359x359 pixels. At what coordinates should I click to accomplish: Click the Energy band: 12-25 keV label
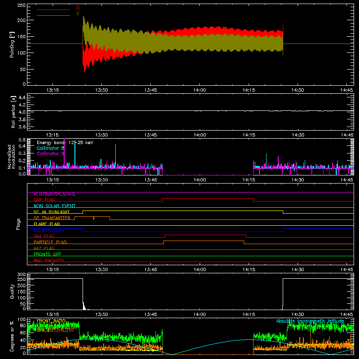click(x=65, y=143)
